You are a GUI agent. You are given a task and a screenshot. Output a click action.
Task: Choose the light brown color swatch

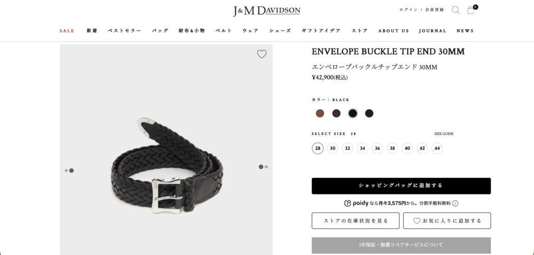pos(320,113)
